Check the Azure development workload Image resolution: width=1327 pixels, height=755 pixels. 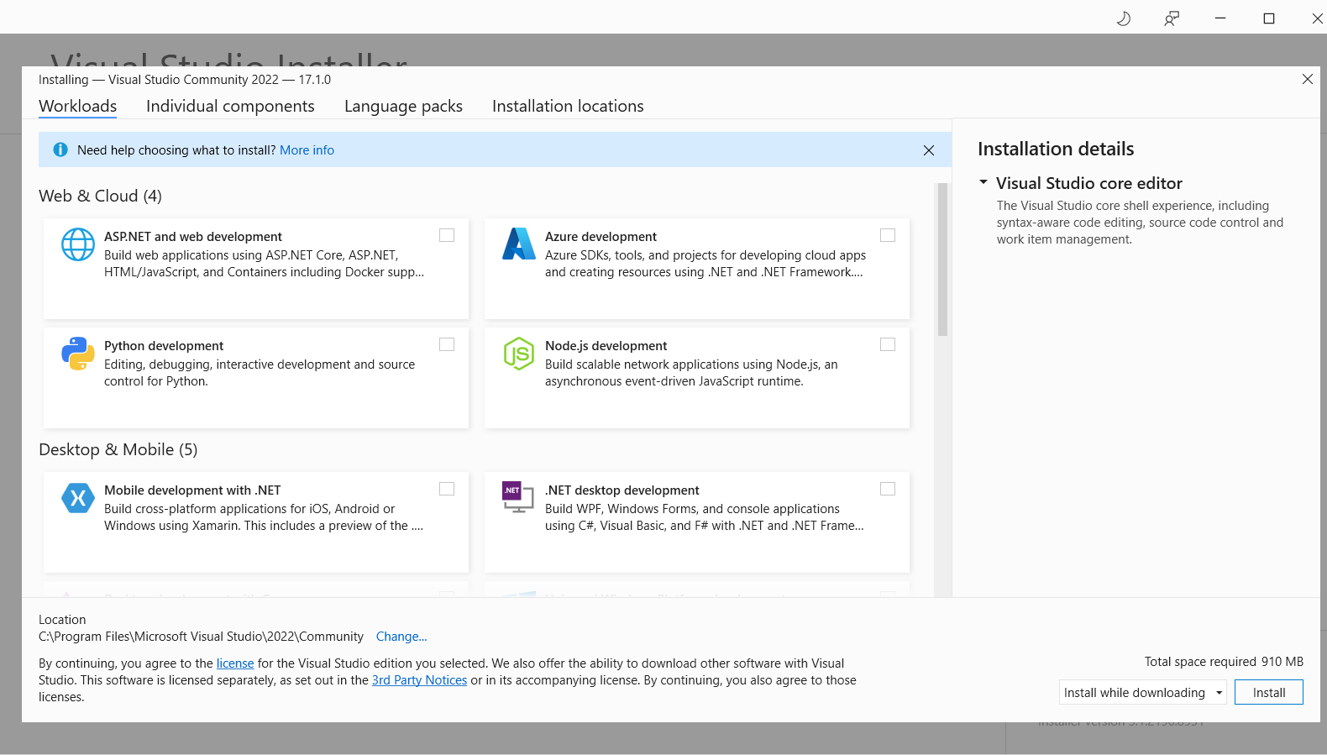pyautogui.click(x=888, y=235)
